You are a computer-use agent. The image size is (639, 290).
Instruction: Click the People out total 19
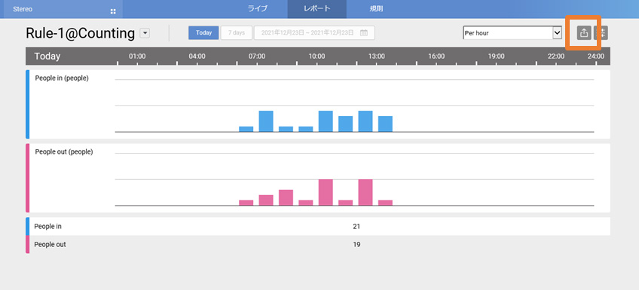[356, 245]
